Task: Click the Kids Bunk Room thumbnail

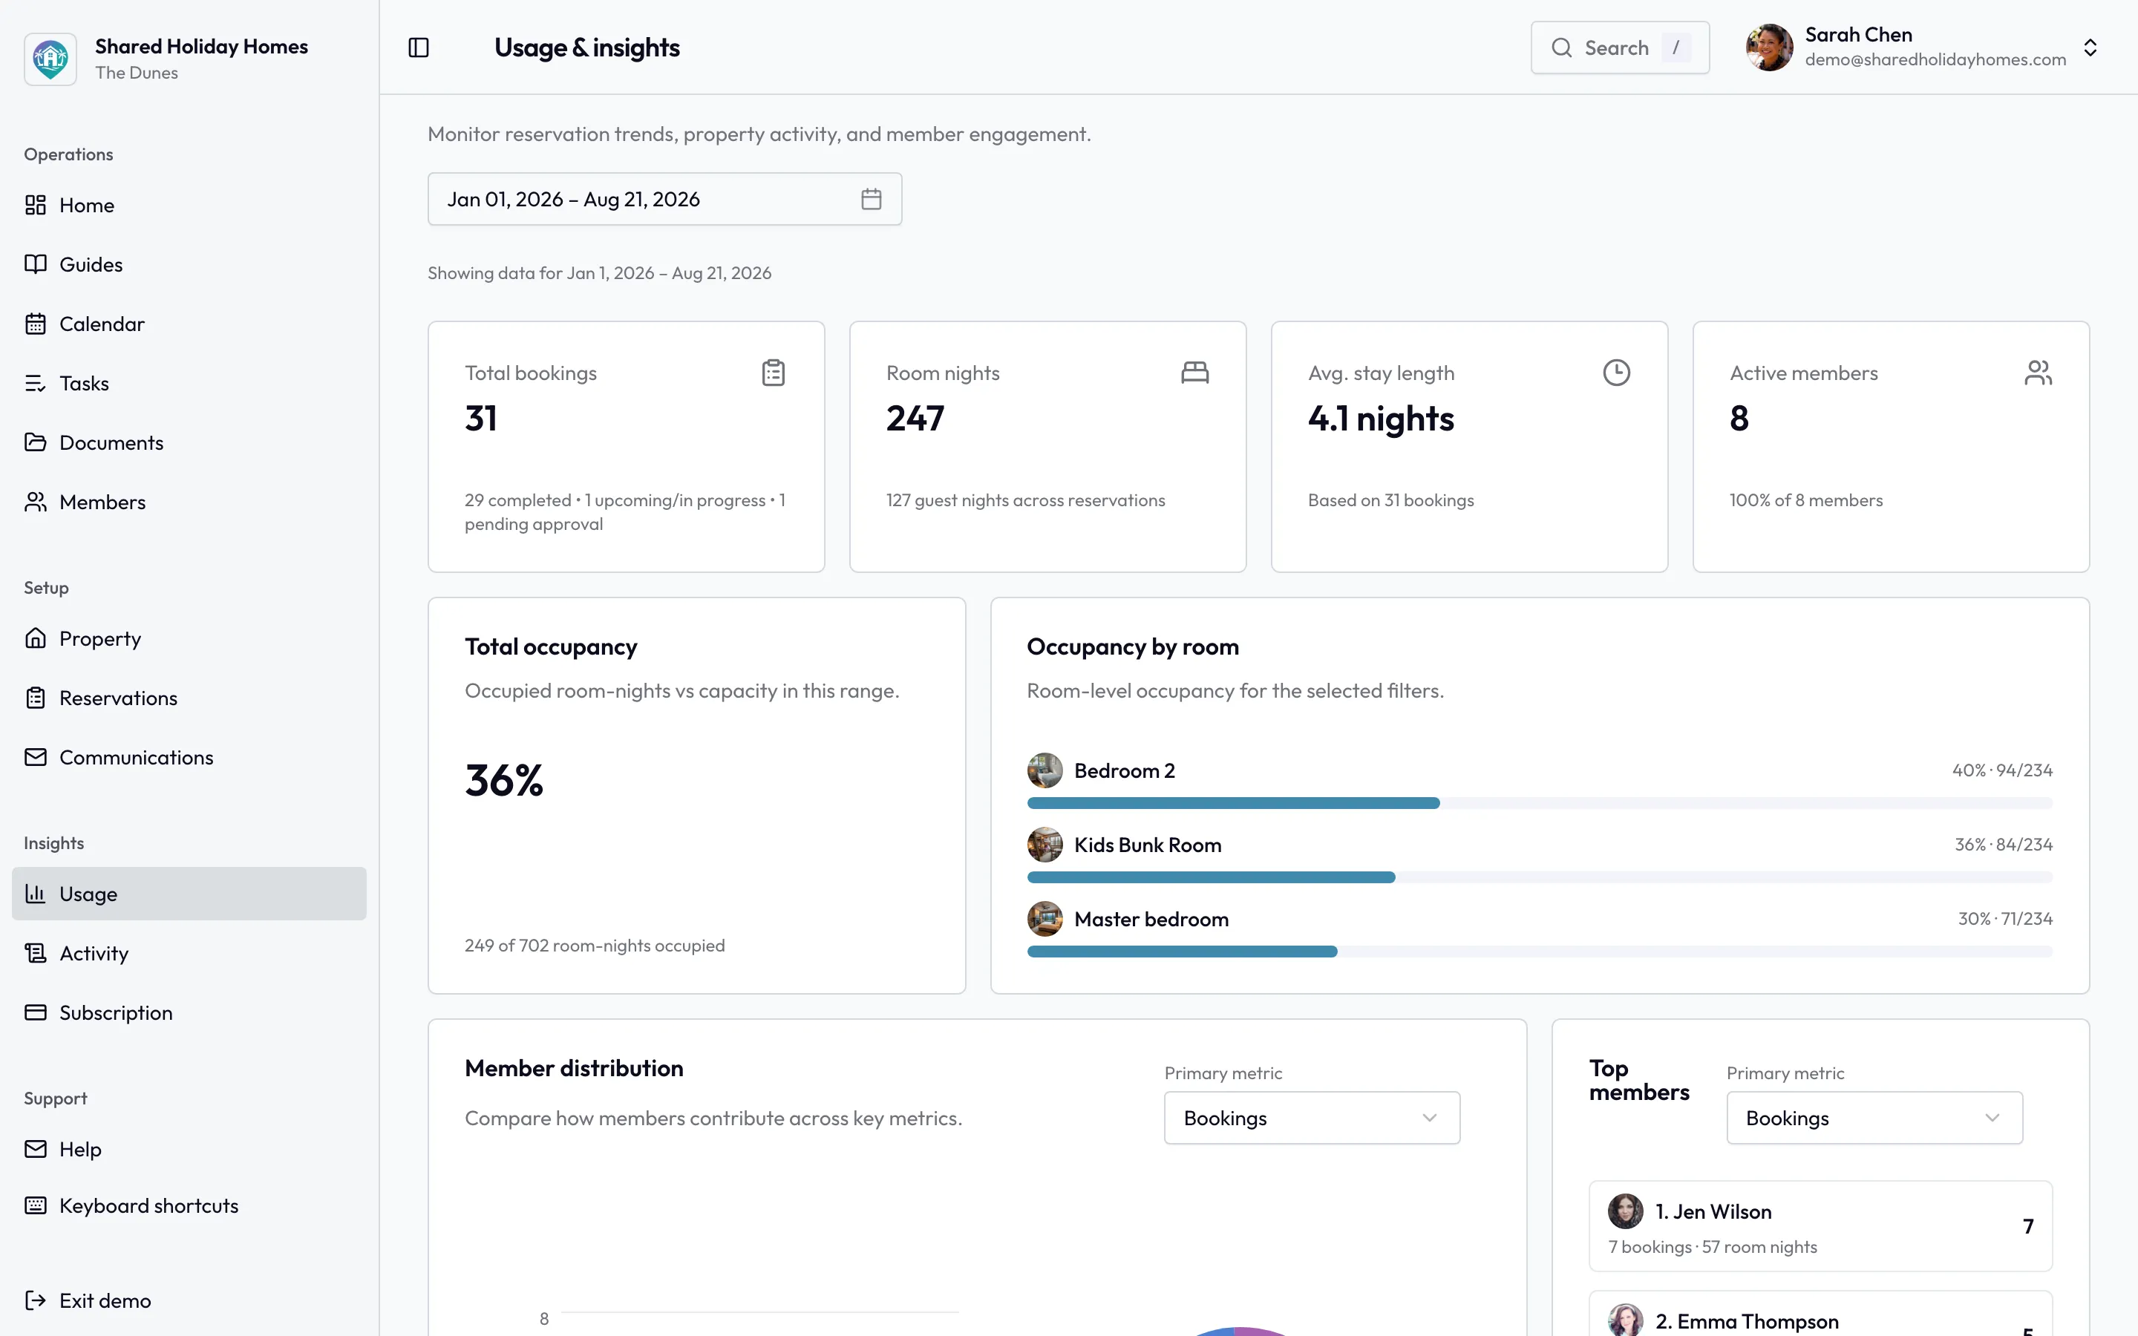Action: (1045, 845)
